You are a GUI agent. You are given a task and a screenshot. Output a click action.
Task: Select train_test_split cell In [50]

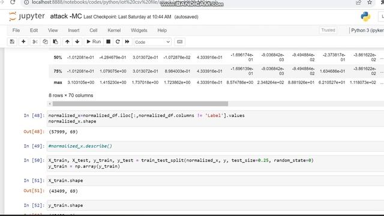(215, 163)
